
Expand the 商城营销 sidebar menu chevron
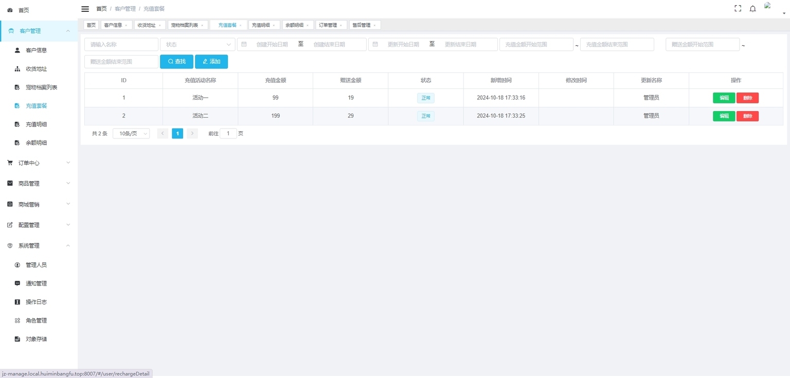68,204
